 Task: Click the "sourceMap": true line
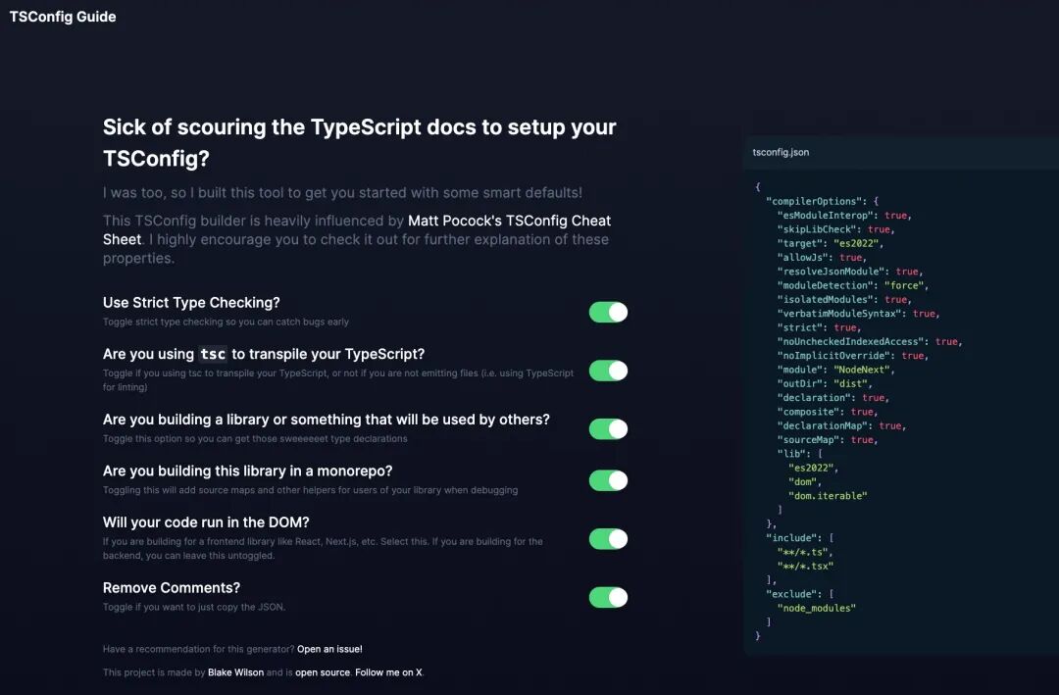(x=828, y=440)
